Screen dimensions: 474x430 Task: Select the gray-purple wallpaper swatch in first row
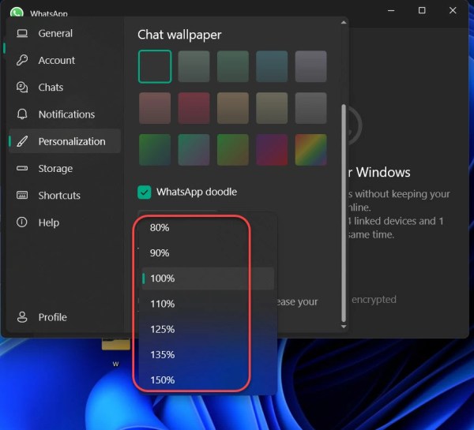(310, 66)
